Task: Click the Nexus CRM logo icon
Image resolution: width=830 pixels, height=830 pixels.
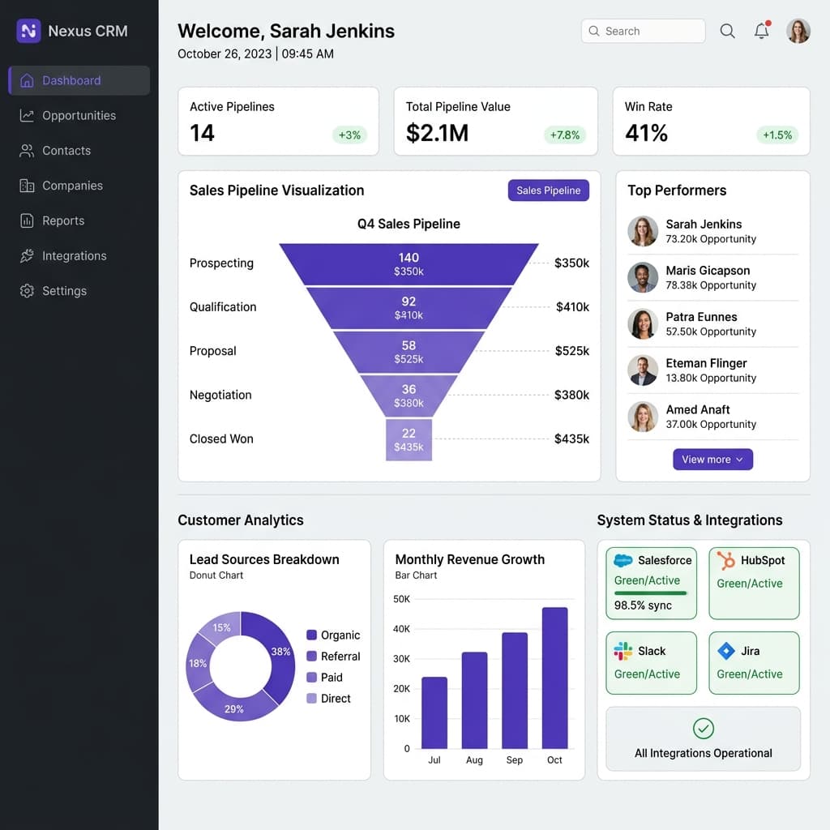Action: coord(28,31)
